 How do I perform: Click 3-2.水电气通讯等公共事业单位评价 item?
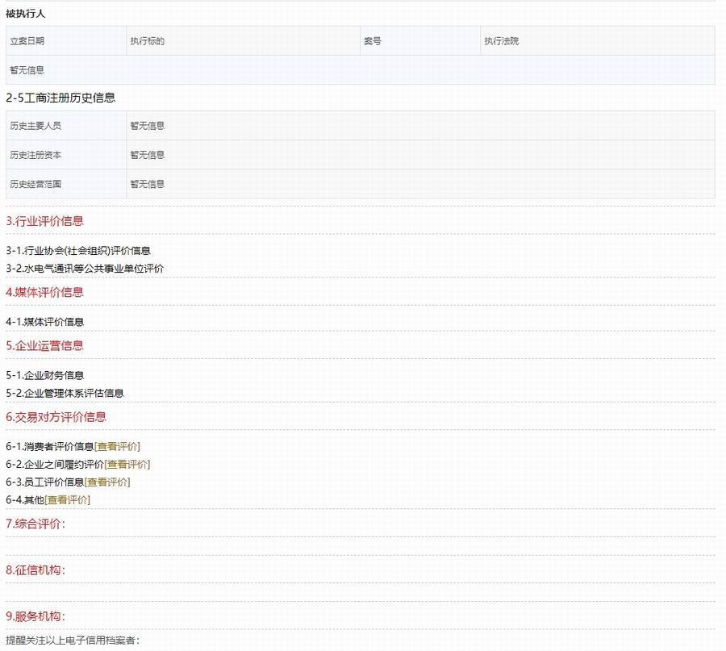click(85, 268)
